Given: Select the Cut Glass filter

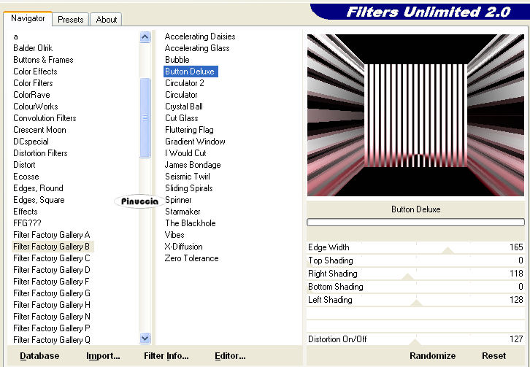Looking at the screenshot, I should pyautogui.click(x=182, y=118).
